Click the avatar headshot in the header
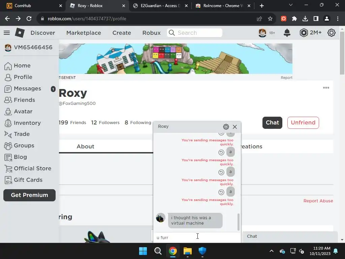Viewport: 345px width, 259px height. click(262, 33)
